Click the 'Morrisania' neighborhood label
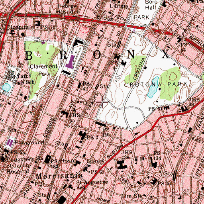 coord(59,176)
